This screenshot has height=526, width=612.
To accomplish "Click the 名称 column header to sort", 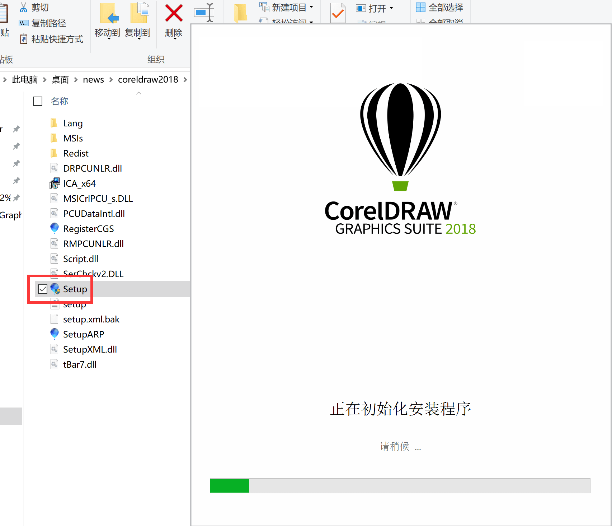I will coord(60,101).
